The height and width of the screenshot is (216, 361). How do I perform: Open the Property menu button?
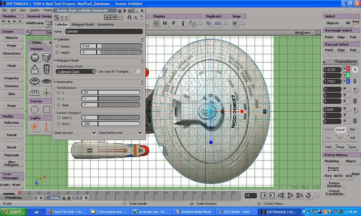(12, 78)
